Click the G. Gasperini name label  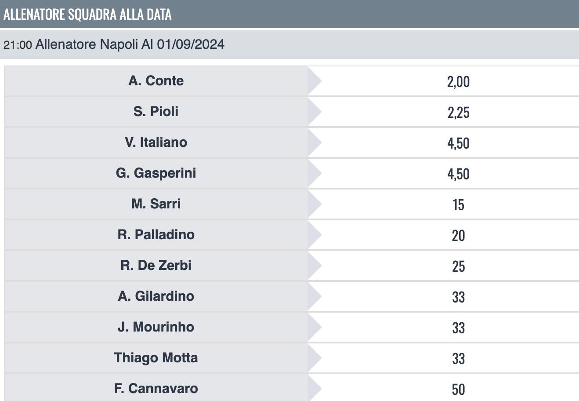coord(156,173)
